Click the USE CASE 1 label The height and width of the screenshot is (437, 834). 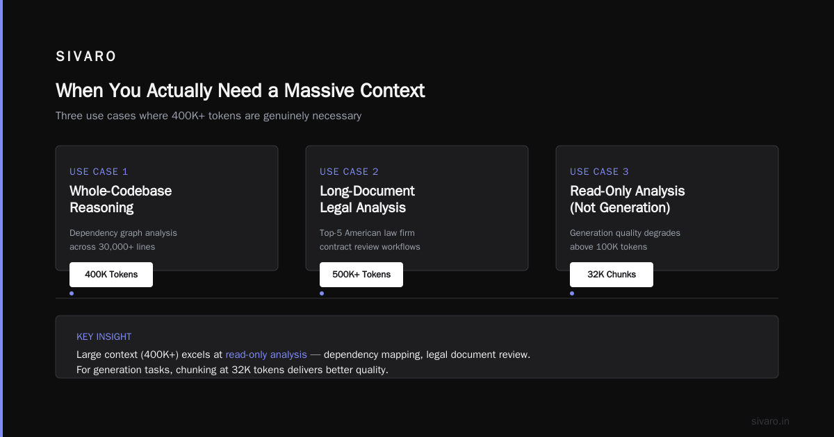click(99, 171)
